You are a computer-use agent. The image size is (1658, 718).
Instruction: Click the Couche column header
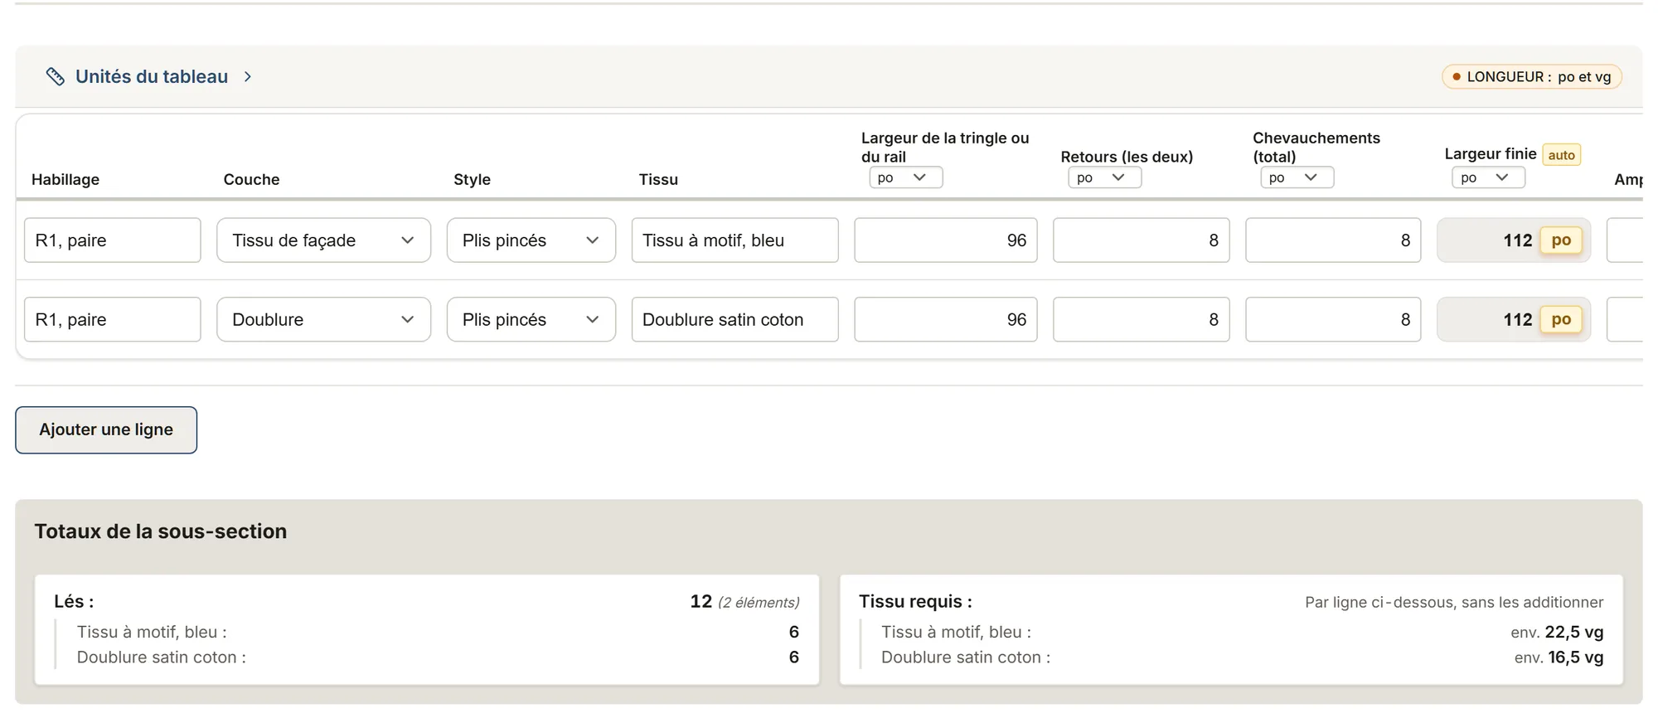251,179
